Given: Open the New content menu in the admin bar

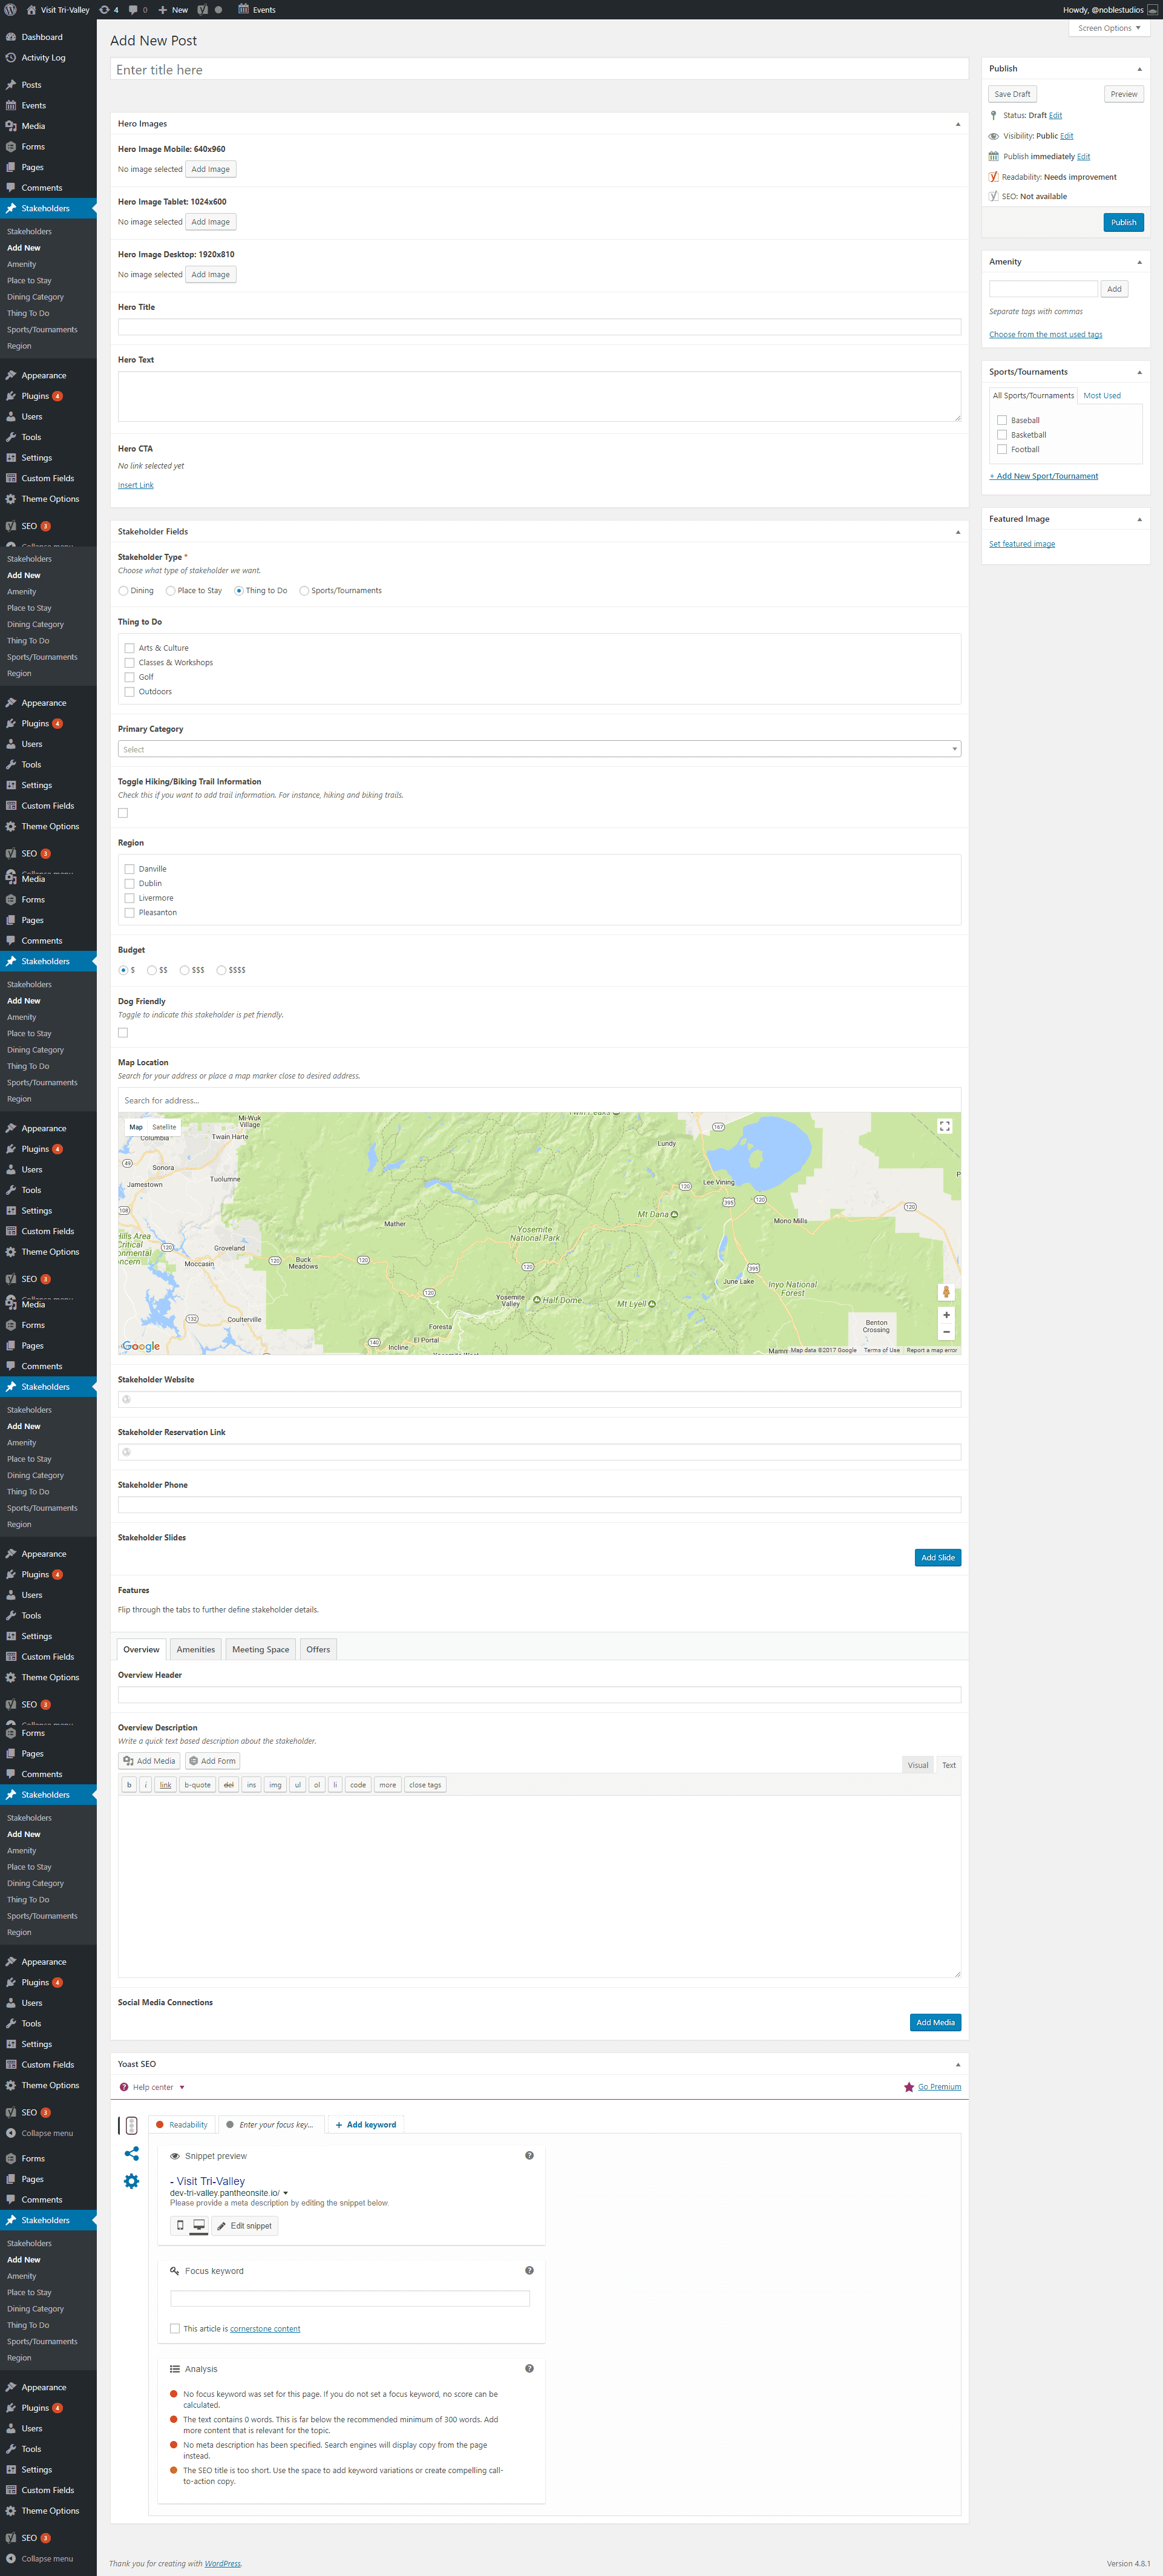Looking at the screenshot, I should 173,10.
